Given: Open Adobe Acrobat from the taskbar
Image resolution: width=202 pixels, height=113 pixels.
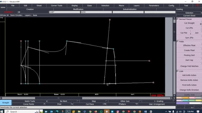Looking at the screenshot, I should pyautogui.click(x=129, y=112).
